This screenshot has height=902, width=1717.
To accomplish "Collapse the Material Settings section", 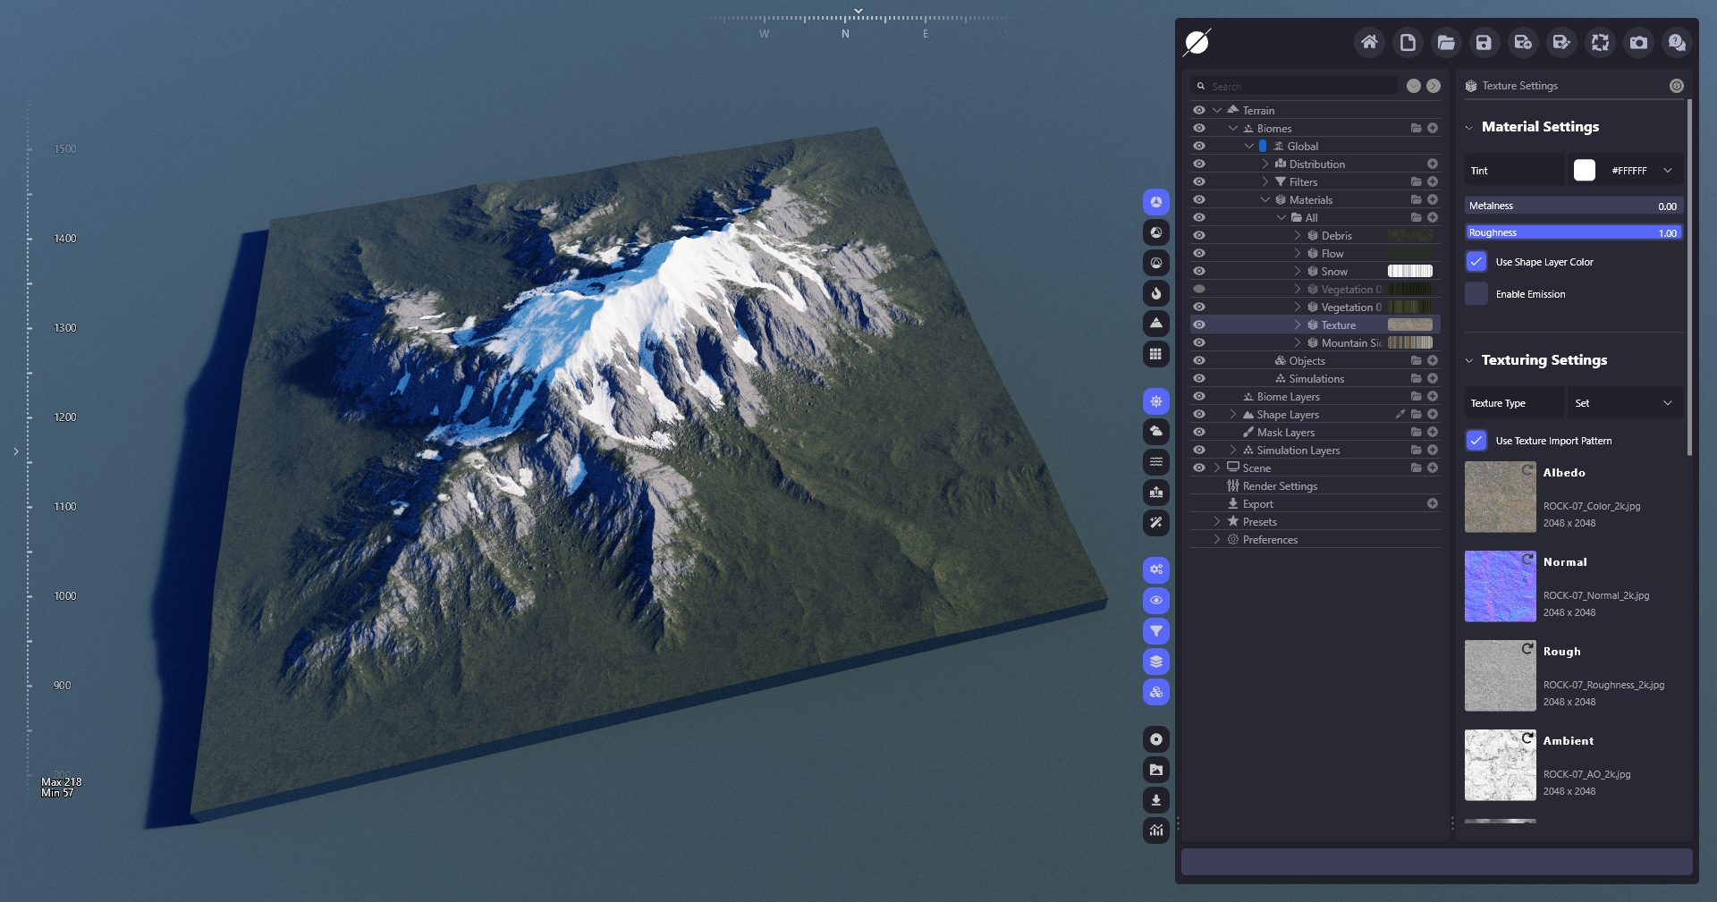I will point(1469,127).
